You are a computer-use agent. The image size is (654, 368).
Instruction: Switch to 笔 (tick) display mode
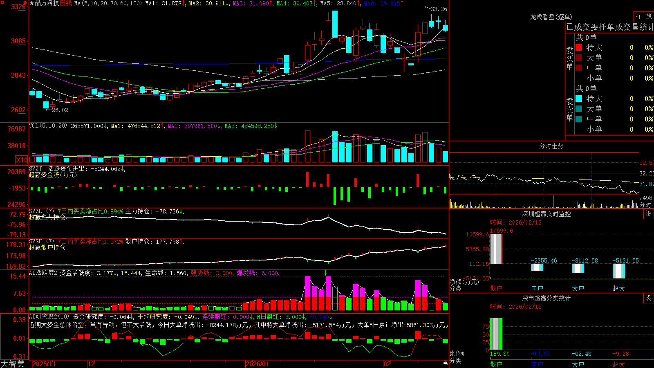coord(649,16)
